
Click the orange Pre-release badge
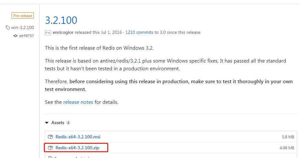[23, 15]
